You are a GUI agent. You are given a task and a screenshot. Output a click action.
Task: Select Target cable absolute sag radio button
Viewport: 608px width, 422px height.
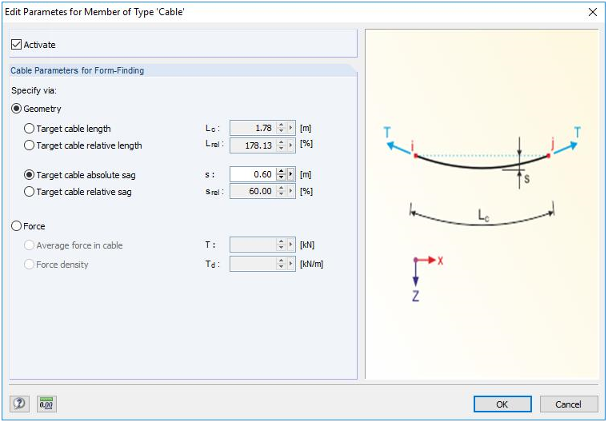(x=30, y=174)
